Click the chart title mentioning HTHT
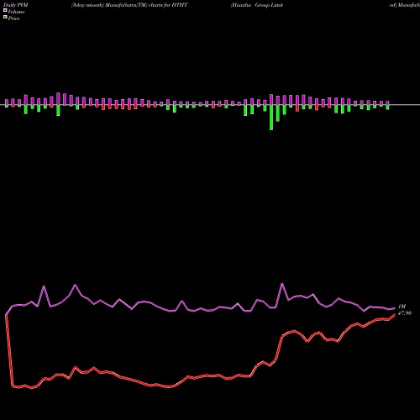Screen dimensions: 420x420 [x=129, y=5]
